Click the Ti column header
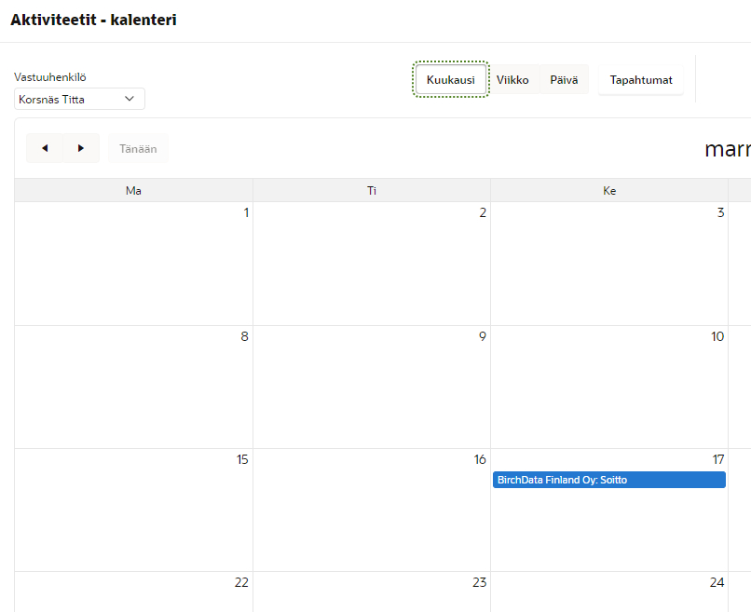 [372, 190]
